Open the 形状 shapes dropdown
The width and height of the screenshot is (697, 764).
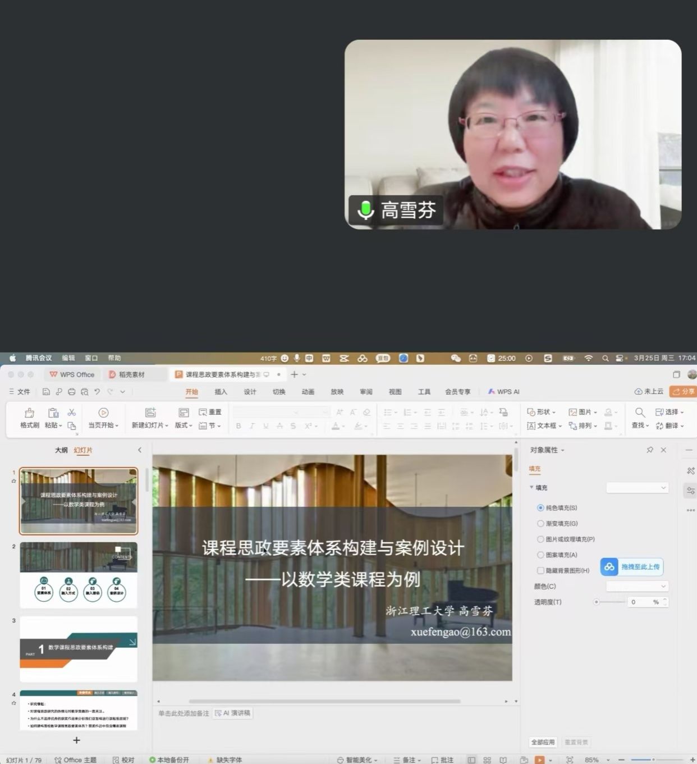coord(542,412)
